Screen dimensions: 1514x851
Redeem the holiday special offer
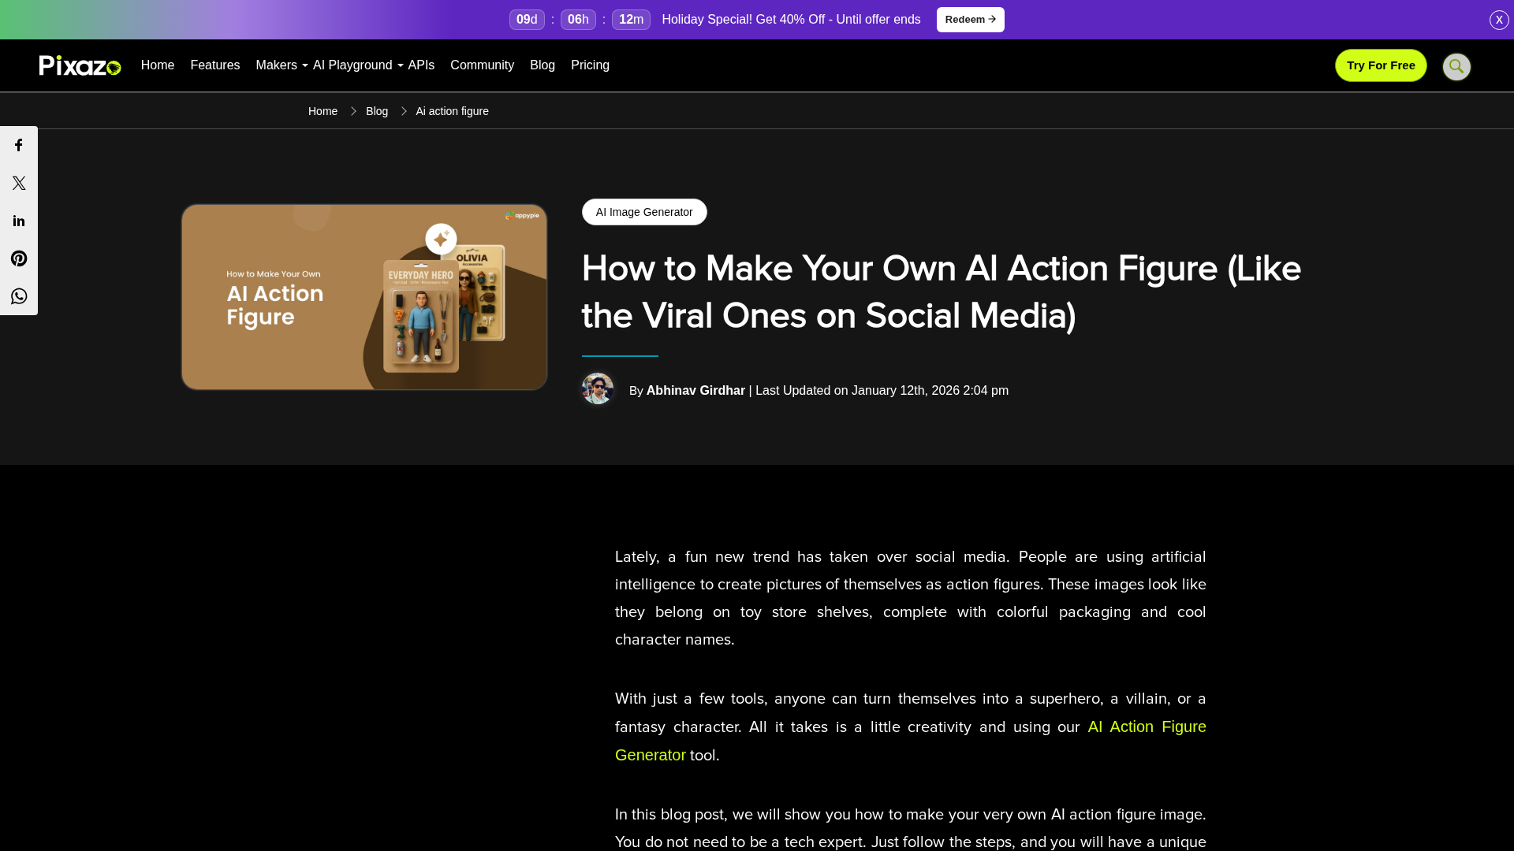click(970, 20)
